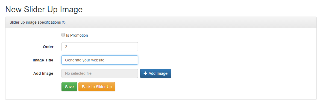Image resolution: width=323 pixels, height=106 pixels.
Task: Click Slider up image specifications header text
Action: coord(35,22)
